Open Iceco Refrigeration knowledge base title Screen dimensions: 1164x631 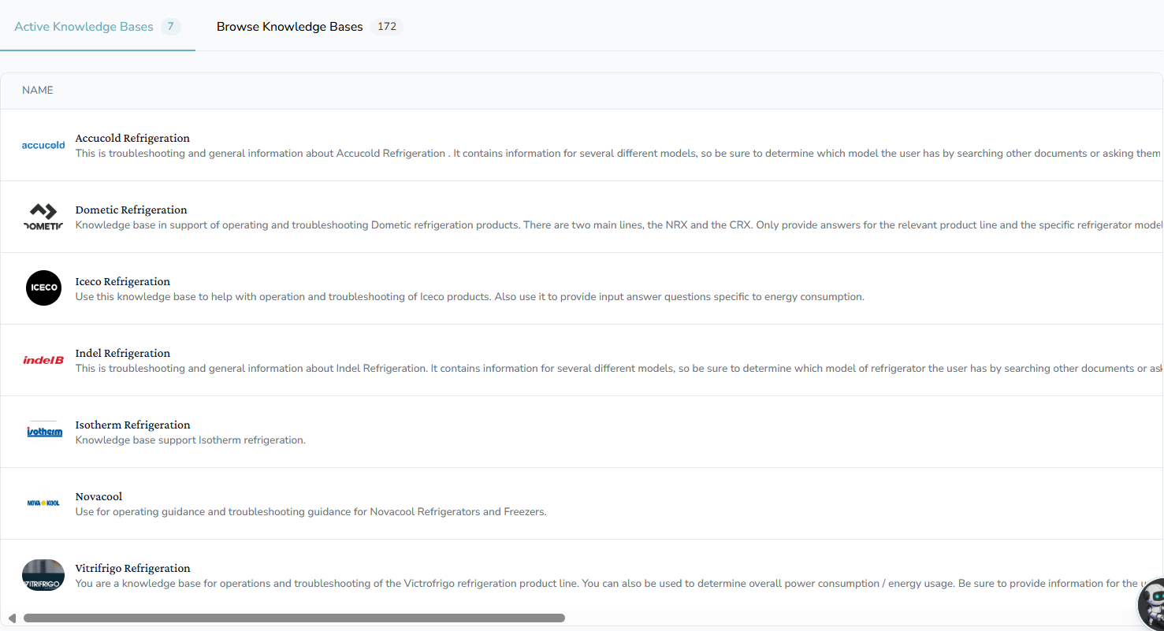123,281
